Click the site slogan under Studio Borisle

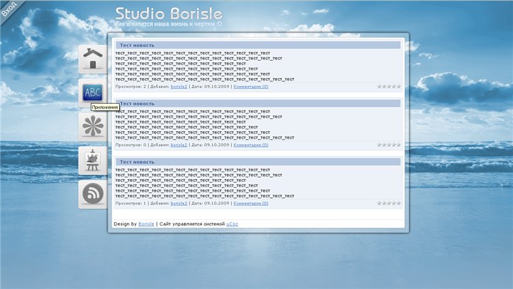coord(169,24)
